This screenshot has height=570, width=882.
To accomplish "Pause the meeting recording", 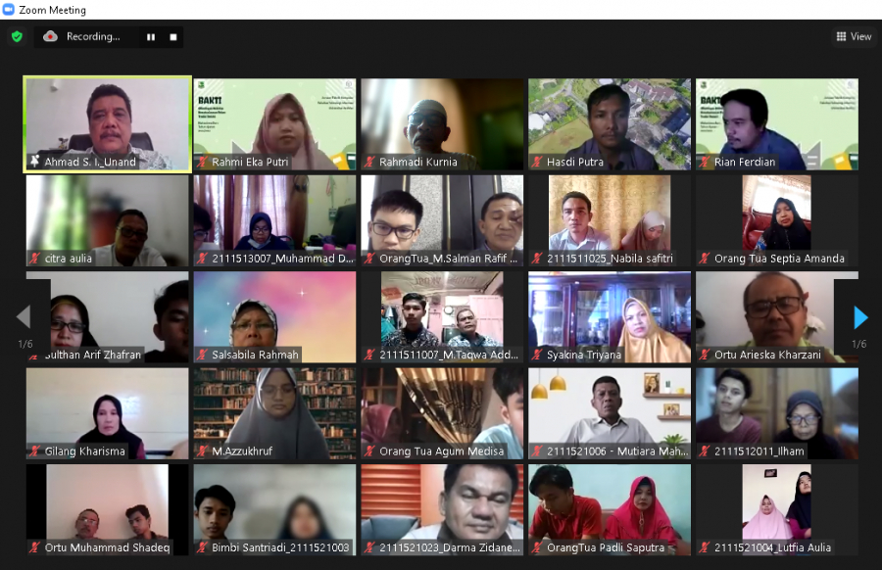I will (151, 37).
